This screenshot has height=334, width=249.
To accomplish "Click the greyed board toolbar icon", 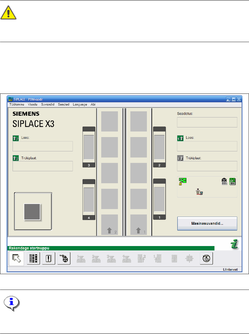I will [174, 259].
